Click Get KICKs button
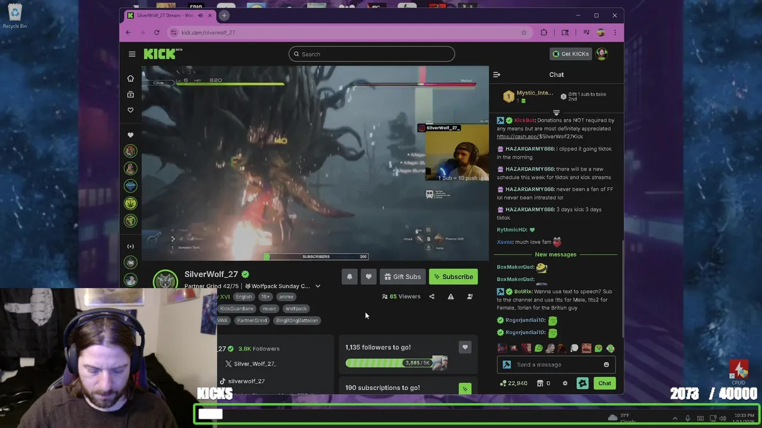 pyautogui.click(x=570, y=54)
